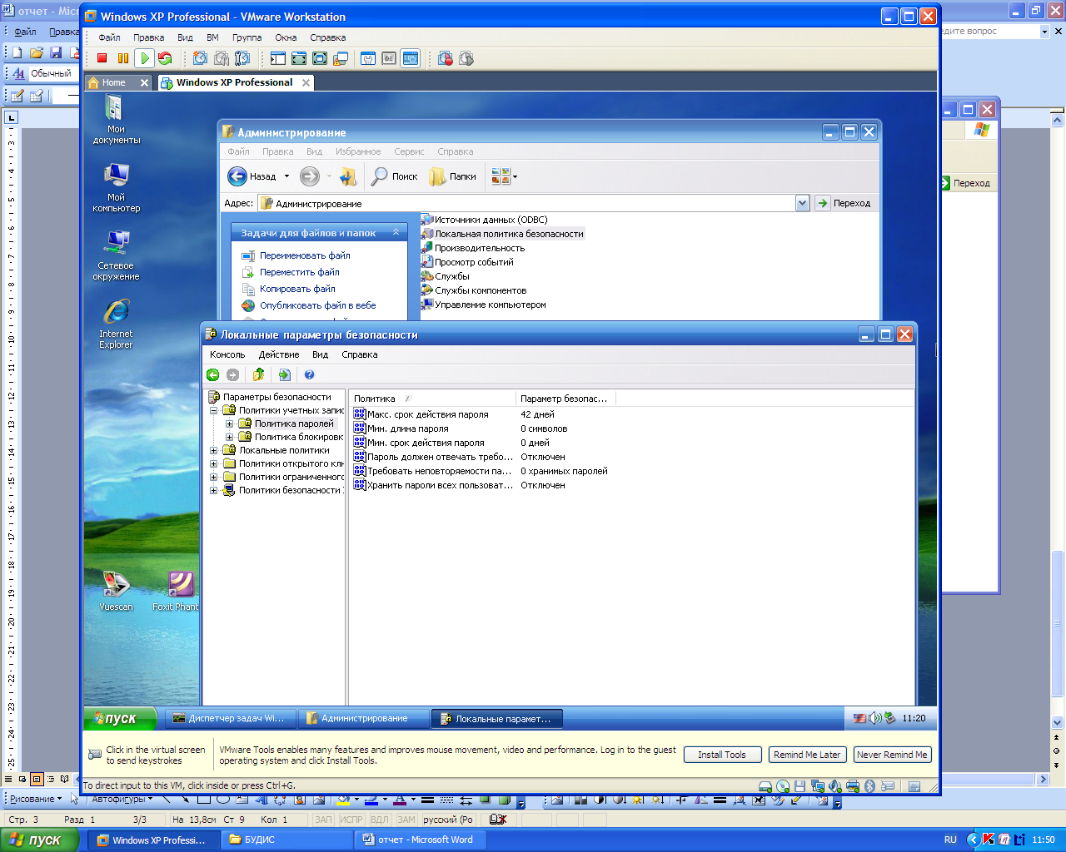Open the VMware Snapshot Manager icon
1066x852 pixels.
pos(242,58)
